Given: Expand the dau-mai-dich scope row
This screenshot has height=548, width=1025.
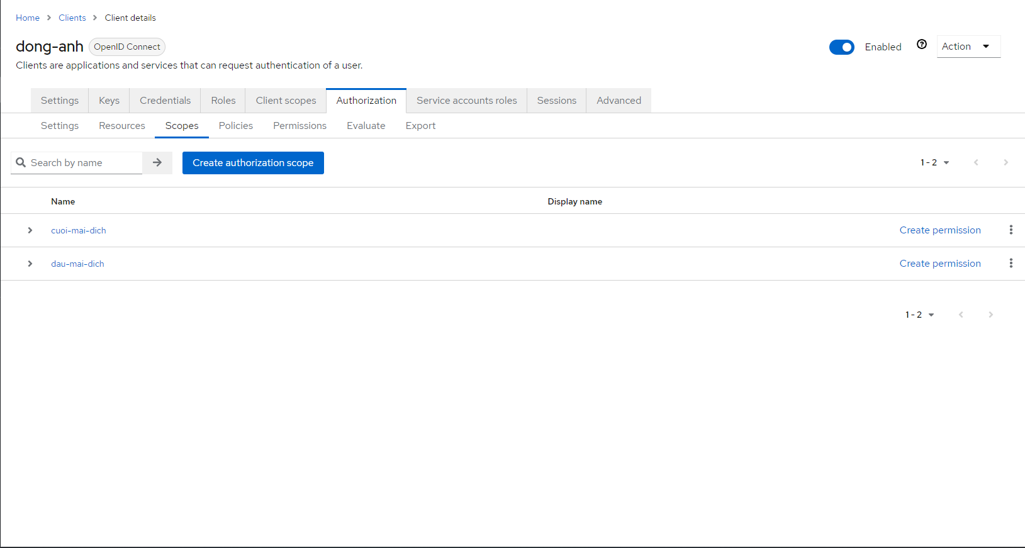Looking at the screenshot, I should (x=30, y=264).
